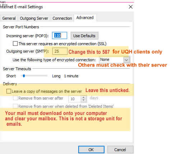Click the Use Defaults button
172x154 pixels.
[x=84, y=36]
